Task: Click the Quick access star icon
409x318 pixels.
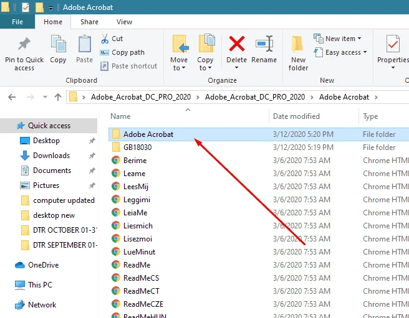Action: (x=21, y=126)
